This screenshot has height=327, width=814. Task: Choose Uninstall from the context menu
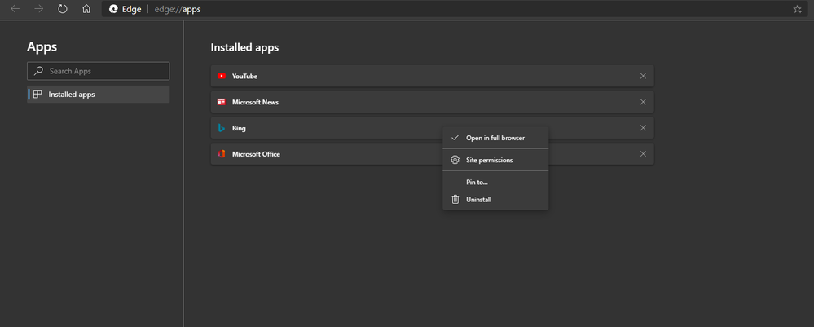click(495, 199)
